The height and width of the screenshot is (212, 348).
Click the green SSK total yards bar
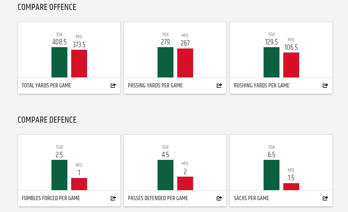pyautogui.click(x=59, y=62)
